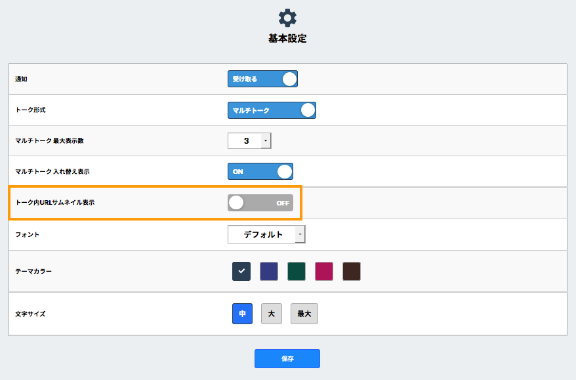Click the settings gear icon
The image size is (576, 380).
point(287,18)
